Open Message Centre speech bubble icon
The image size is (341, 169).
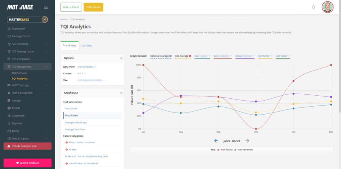point(9,36)
